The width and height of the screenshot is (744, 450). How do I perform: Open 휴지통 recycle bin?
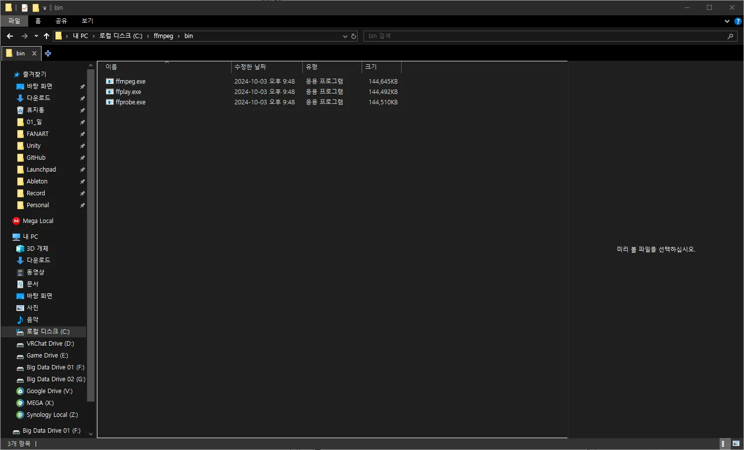pos(35,110)
